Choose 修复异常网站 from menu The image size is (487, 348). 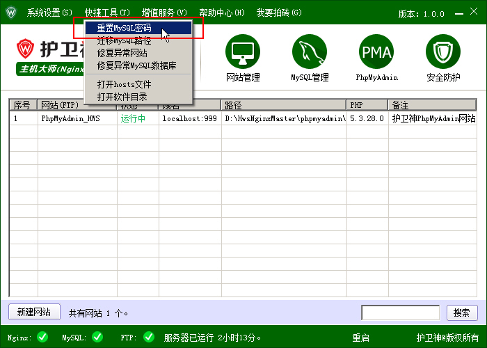138,53
